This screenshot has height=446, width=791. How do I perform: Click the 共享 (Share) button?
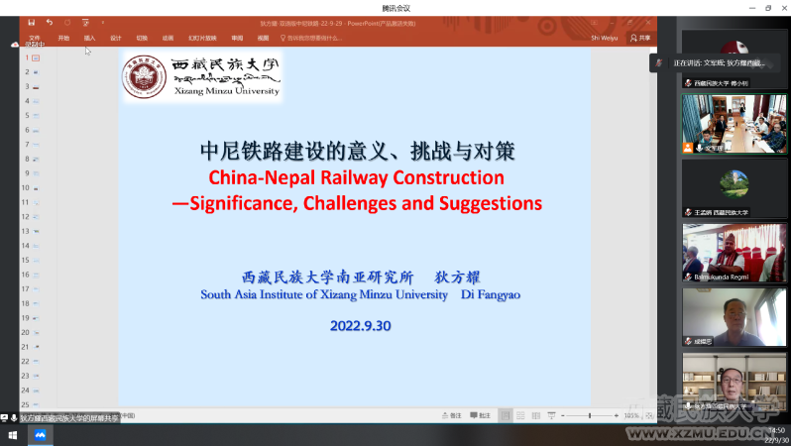point(640,38)
